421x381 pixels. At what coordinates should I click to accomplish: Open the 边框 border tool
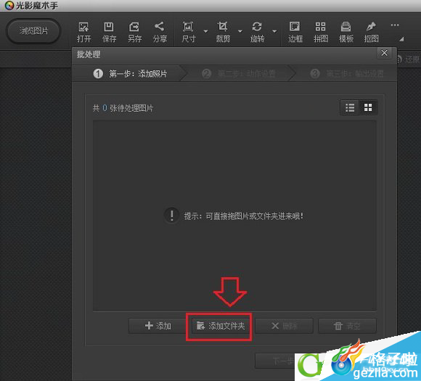(x=295, y=32)
